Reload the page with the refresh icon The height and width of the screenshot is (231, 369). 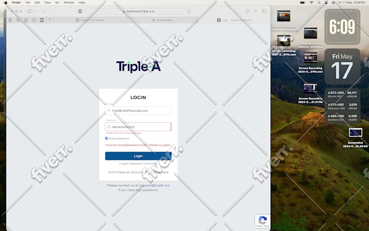[189, 11]
